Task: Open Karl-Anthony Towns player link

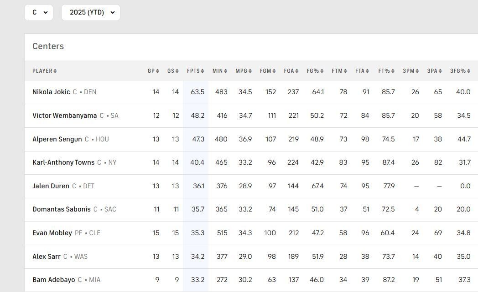Action: (63, 162)
